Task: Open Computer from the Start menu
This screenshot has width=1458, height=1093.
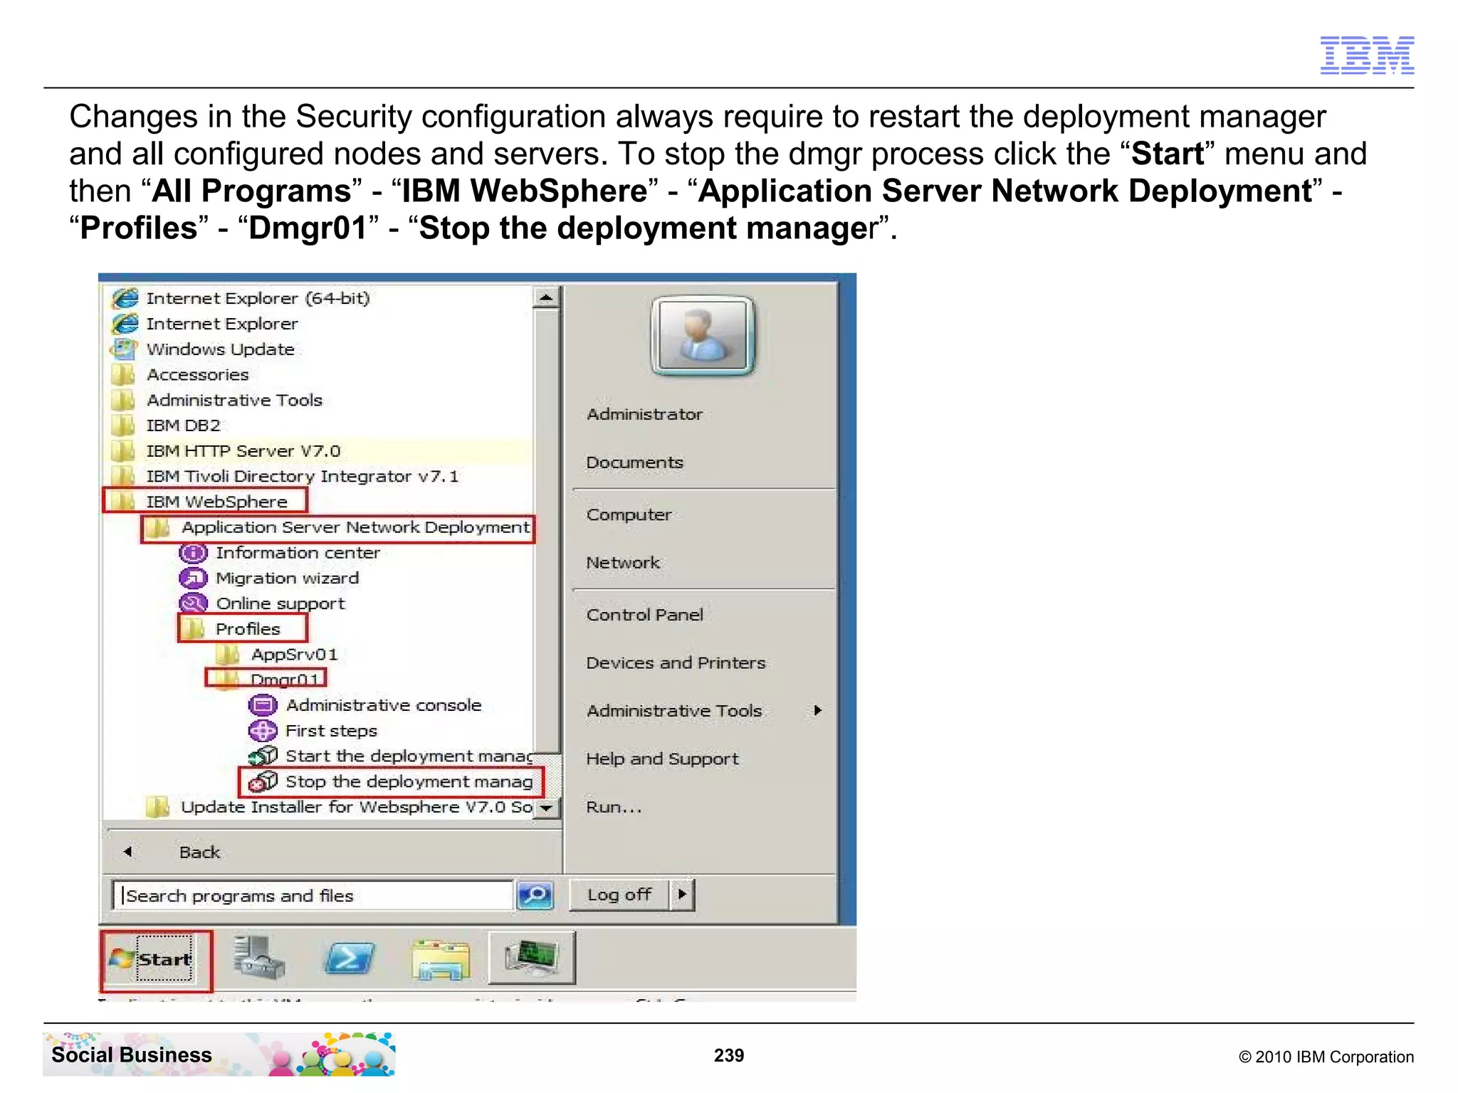Action: pyautogui.click(x=629, y=514)
